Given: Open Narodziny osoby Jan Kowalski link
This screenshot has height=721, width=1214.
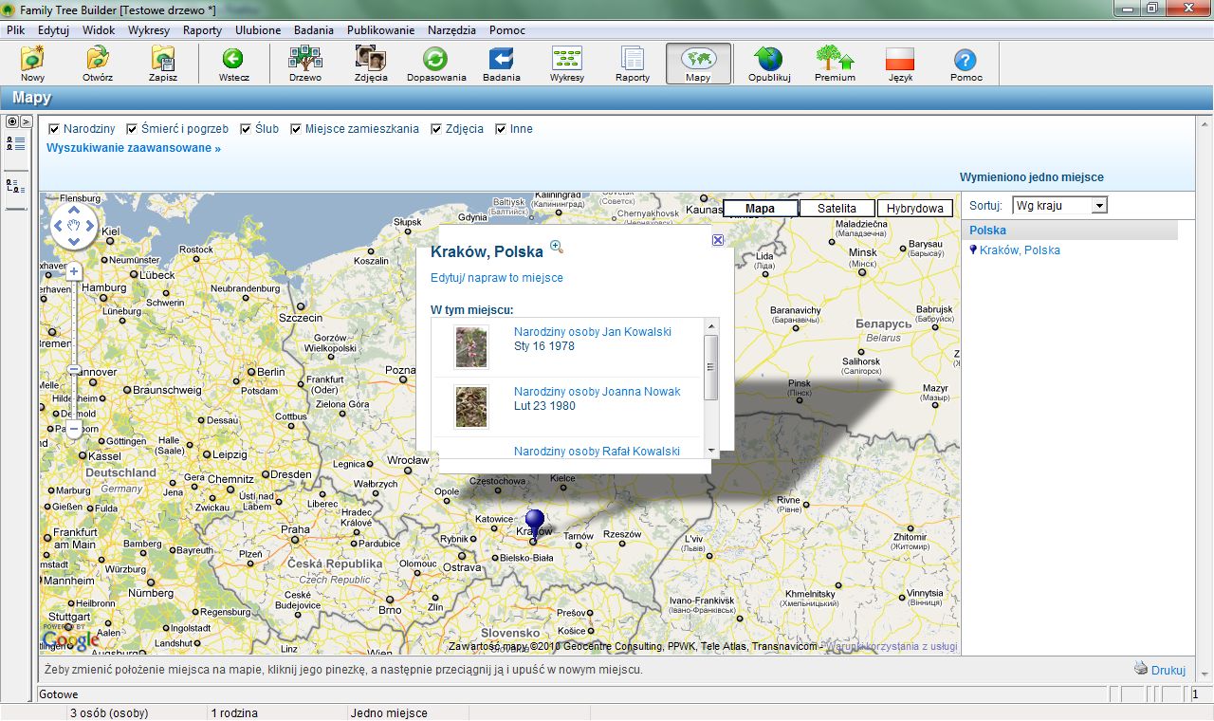Looking at the screenshot, I should coord(593,332).
